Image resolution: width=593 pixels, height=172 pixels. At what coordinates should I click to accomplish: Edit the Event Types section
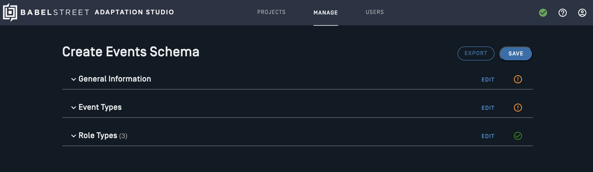click(488, 108)
